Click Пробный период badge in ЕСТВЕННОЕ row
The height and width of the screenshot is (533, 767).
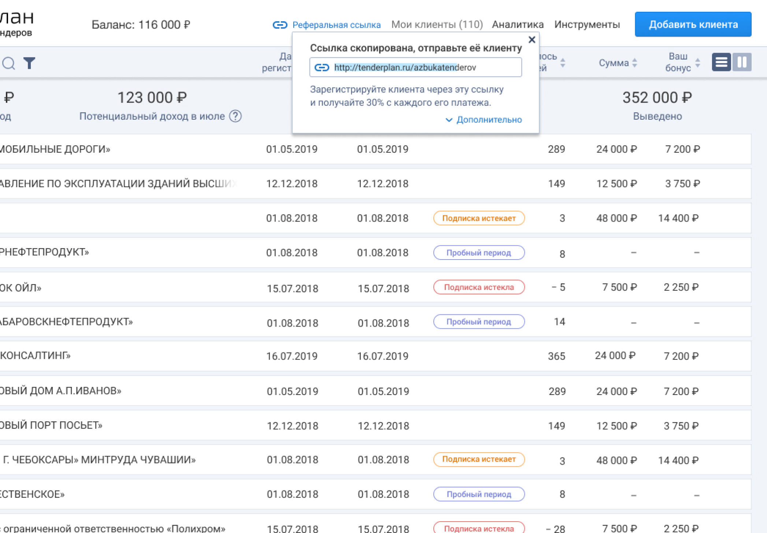point(479,494)
